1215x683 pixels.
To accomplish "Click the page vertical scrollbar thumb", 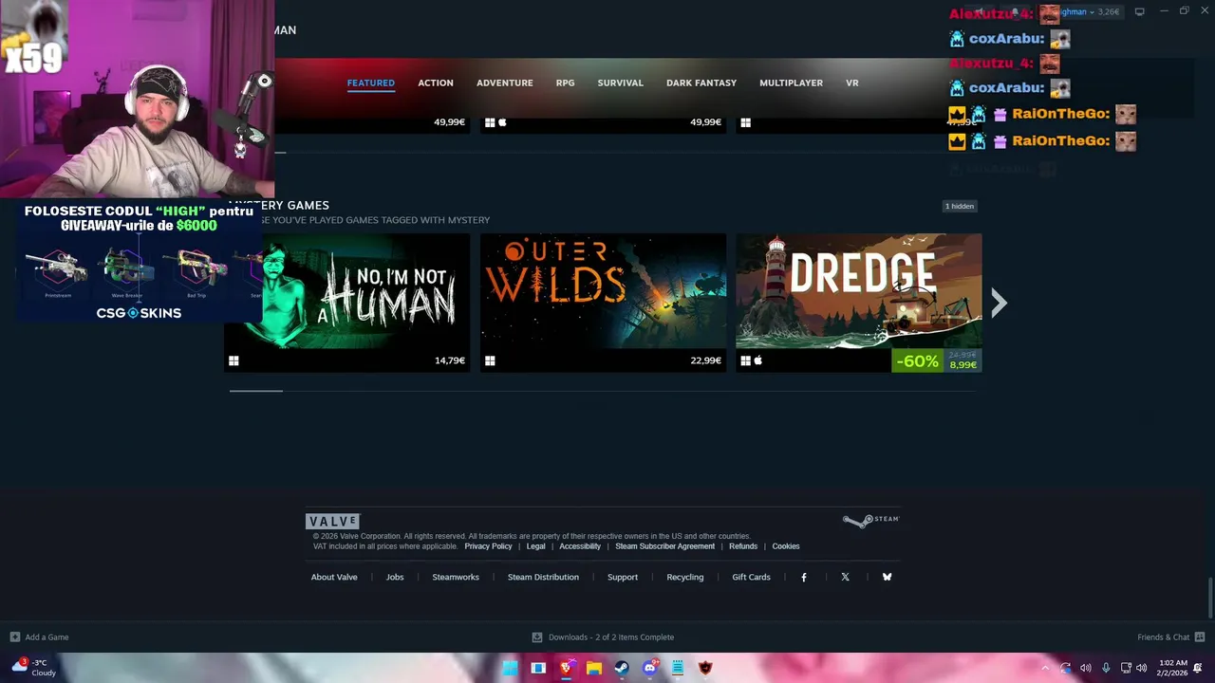I will click(1210, 598).
